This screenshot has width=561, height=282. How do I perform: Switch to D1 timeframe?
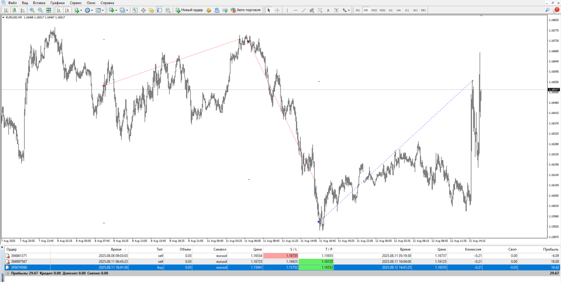(x=407, y=10)
